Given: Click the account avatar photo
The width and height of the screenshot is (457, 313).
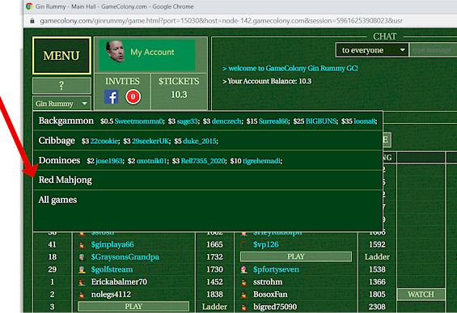Looking at the screenshot, I should (116, 52).
